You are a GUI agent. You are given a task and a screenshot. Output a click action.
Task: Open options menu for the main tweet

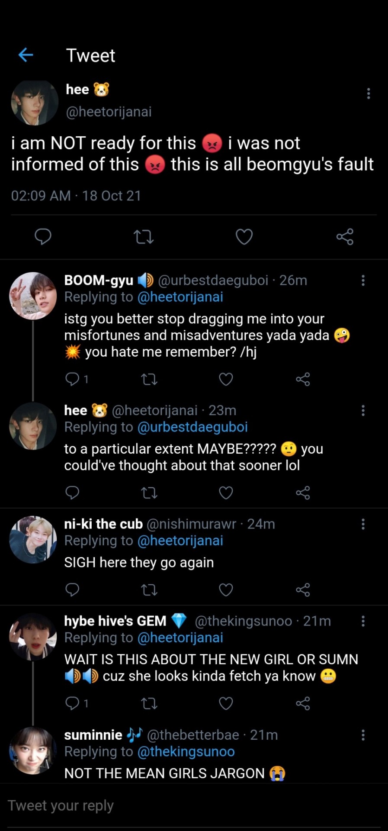coord(369,93)
